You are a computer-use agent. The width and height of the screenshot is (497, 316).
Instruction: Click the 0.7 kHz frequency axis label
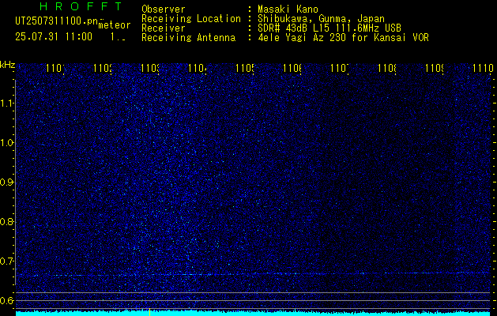click(6, 261)
